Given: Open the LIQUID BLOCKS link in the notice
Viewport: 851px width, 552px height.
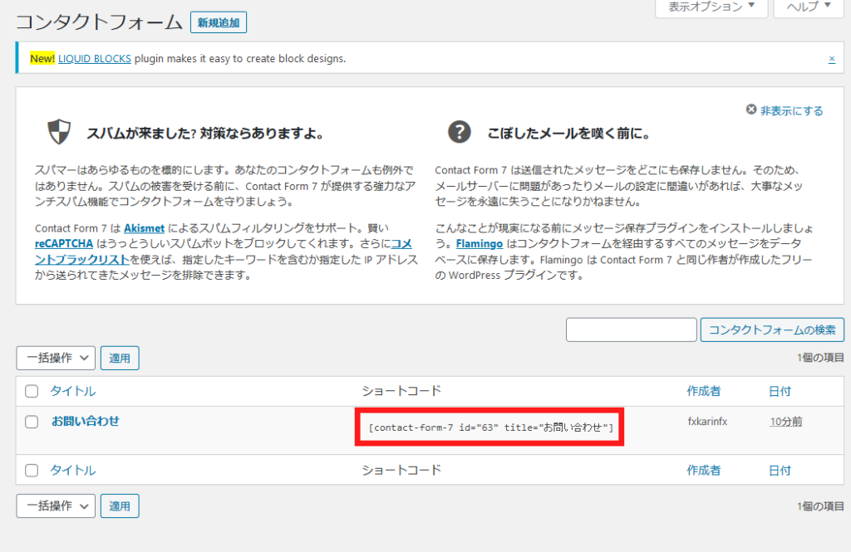Looking at the screenshot, I should pyautogui.click(x=95, y=59).
